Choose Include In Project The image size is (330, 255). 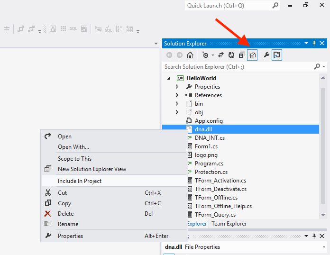(x=114, y=181)
